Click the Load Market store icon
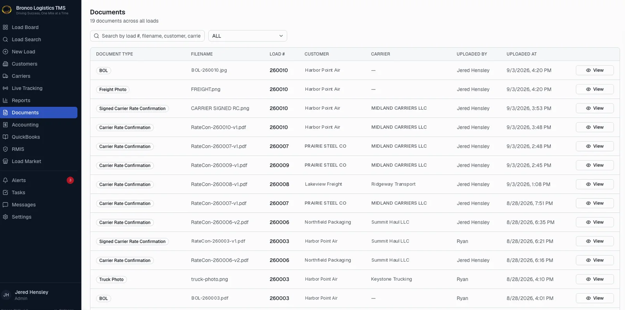This screenshot has height=310, width=625. tap(5, 161)
